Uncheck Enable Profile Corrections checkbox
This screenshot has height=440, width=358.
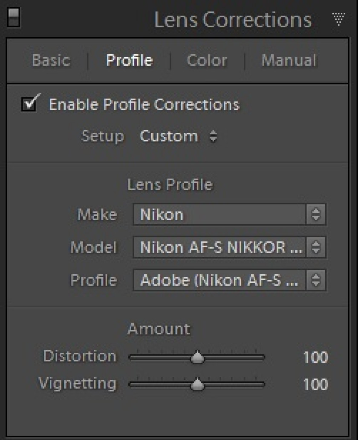tap(29, 103)
